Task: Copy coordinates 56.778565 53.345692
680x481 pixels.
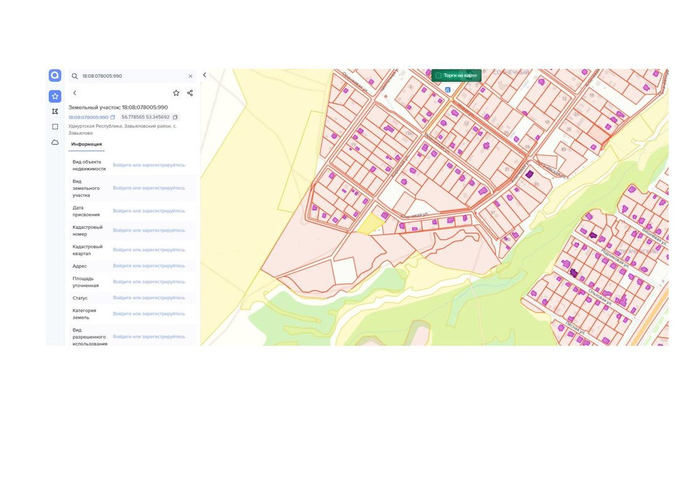Action: tap(175, 117)
